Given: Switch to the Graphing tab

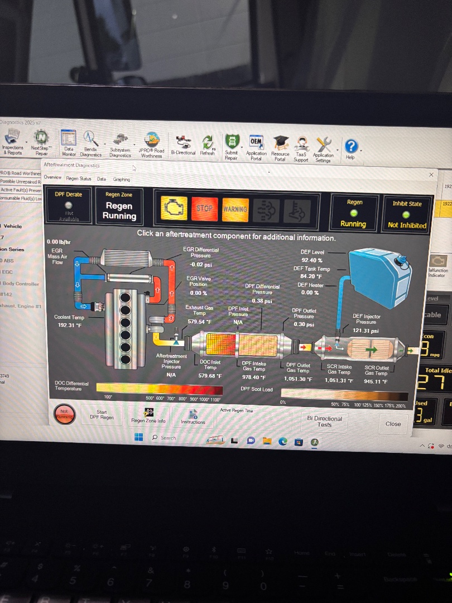Looking at the screenshot, I should (122, 179).
